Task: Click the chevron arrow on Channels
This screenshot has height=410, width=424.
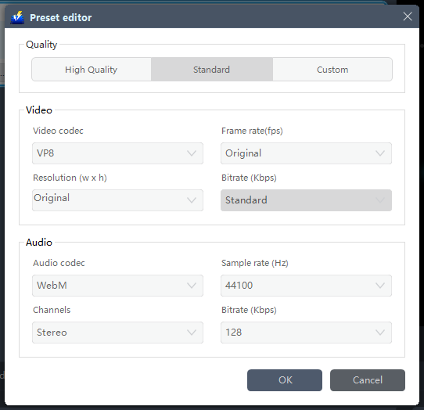Action: tap(192, 333)
